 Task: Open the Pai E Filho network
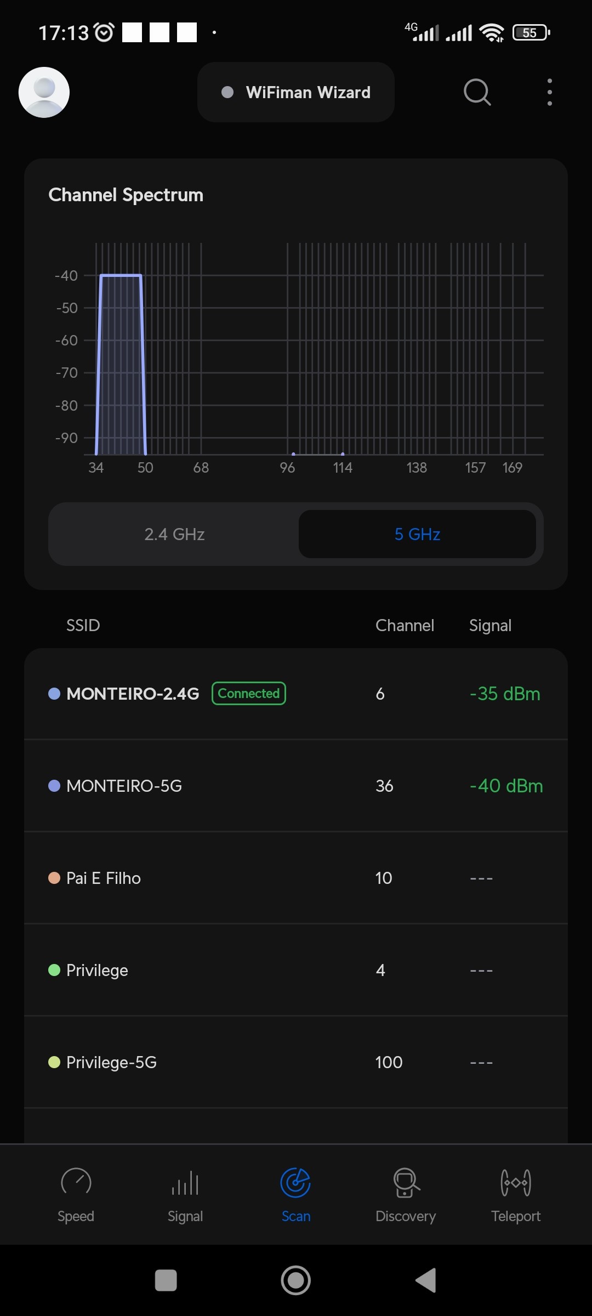[x=296, y=878]
